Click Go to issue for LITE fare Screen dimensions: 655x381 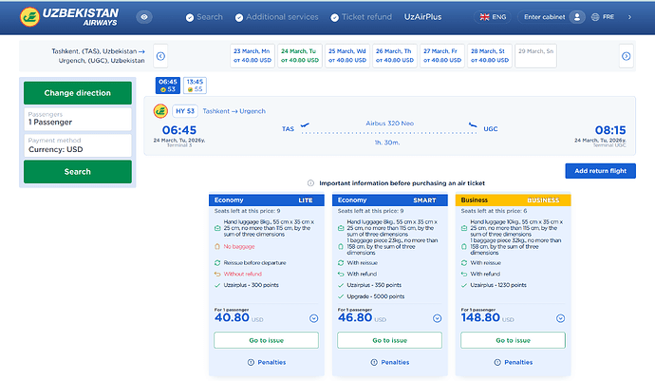click(x=266, y=340)
